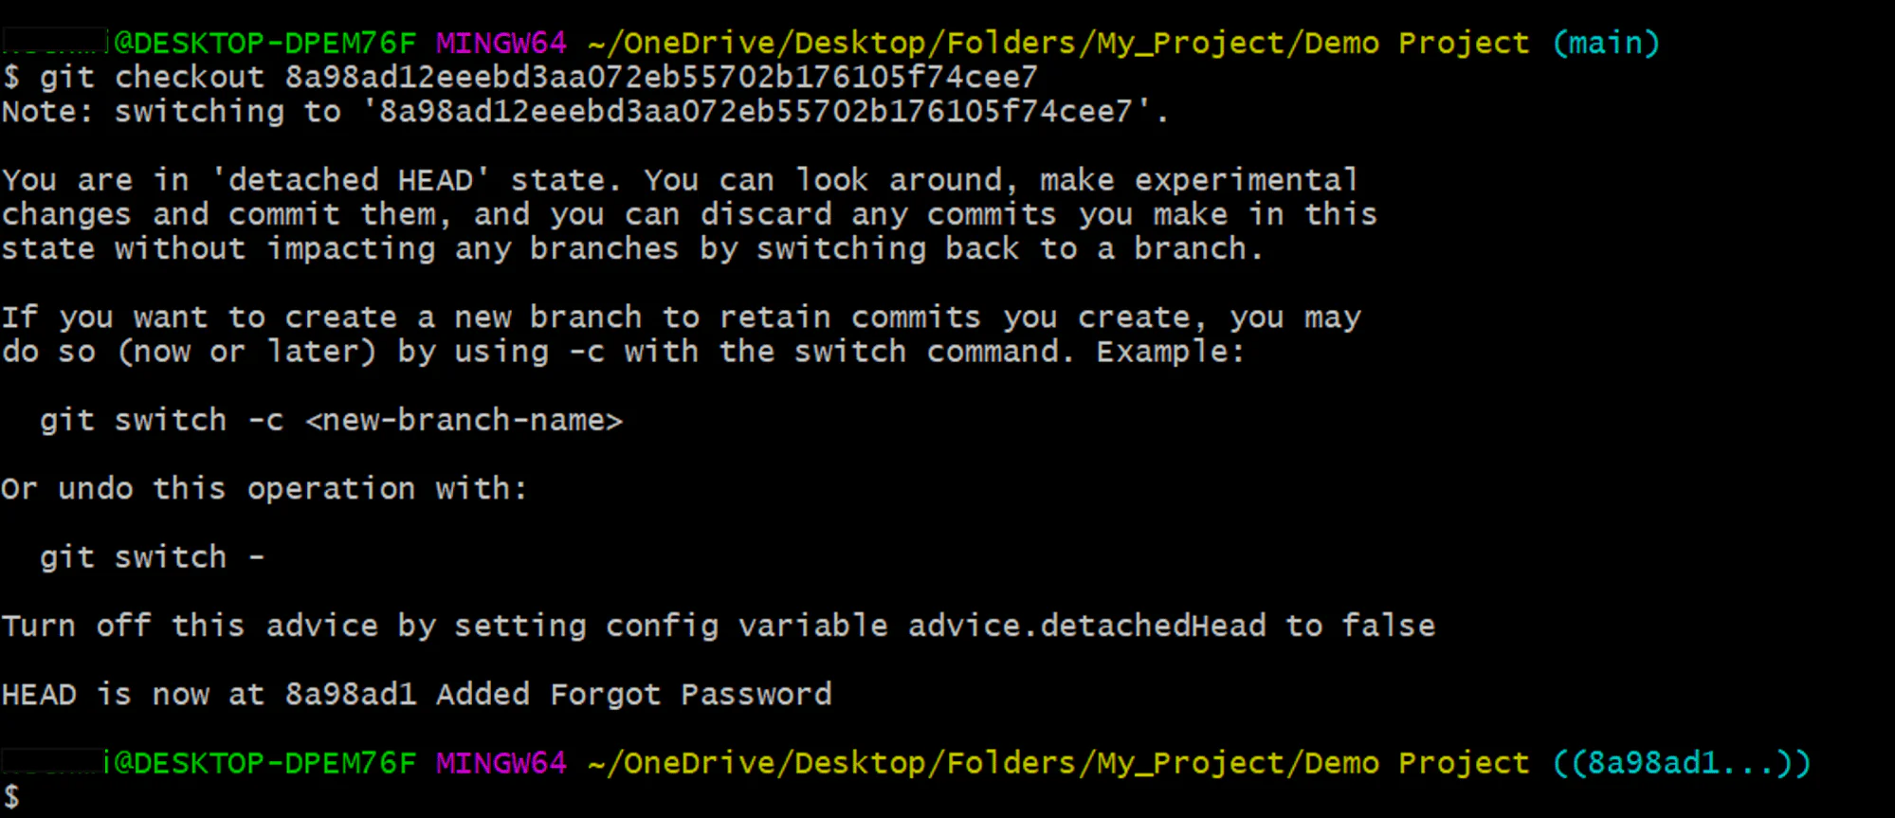
Task: Click the 'detached HEAD' state text
Action: tap(350, 180)
